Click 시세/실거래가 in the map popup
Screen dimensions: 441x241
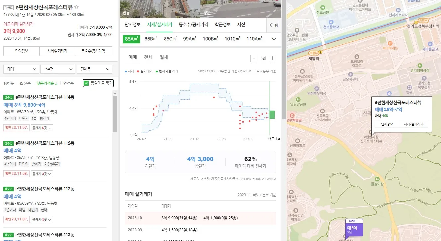coord(413,124)
